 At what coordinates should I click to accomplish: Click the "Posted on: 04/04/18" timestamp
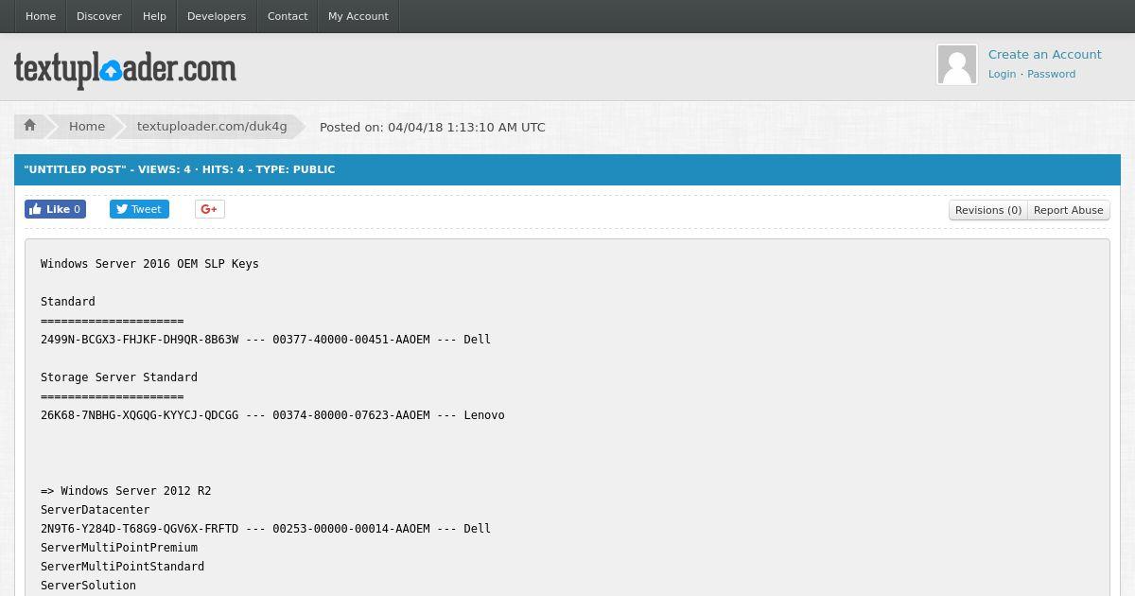click(432, 127)
